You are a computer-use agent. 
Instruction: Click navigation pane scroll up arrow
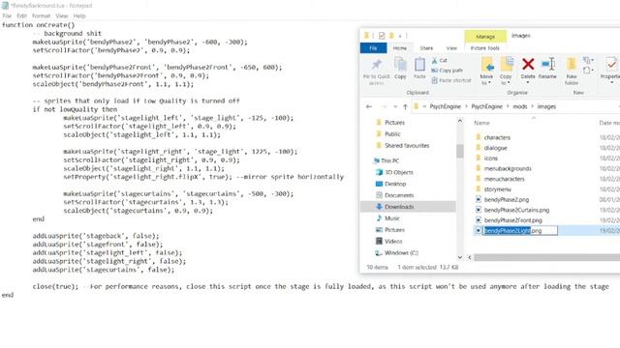459,121
